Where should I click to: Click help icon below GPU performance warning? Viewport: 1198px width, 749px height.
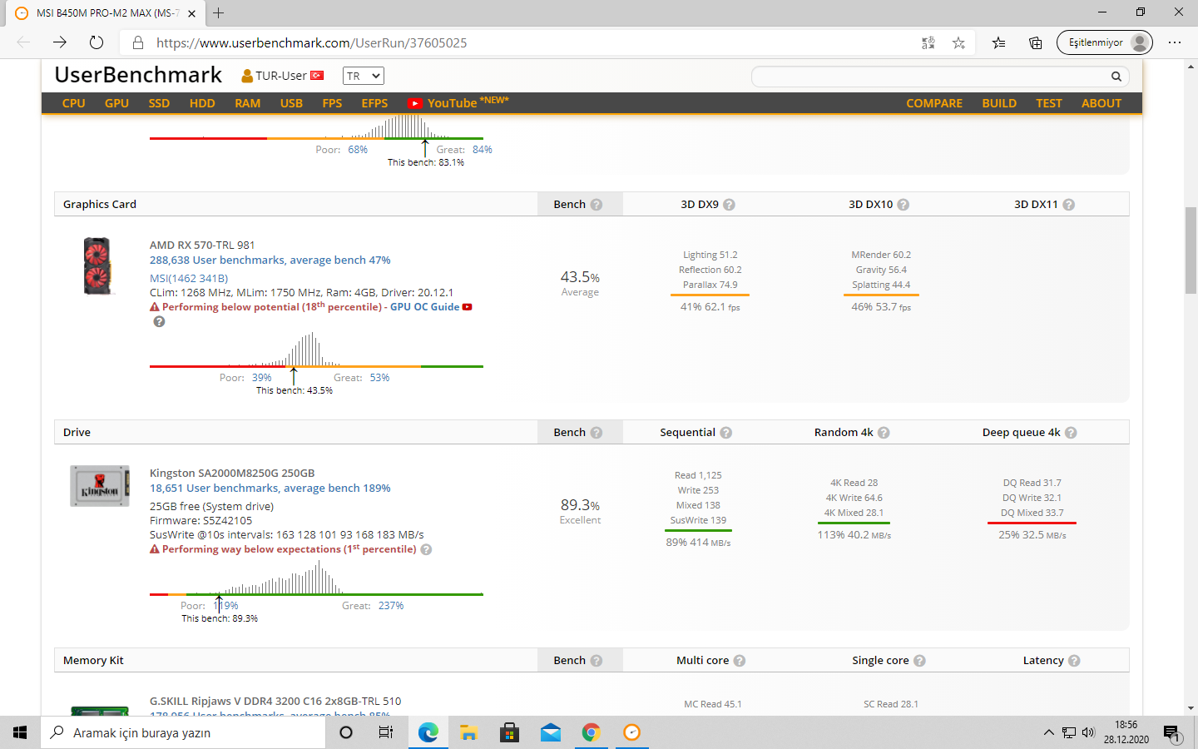pos(159,322)
